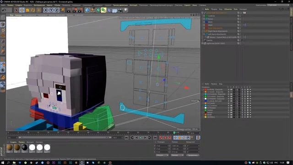Expand the Mesh object in the tree
Screen dimensions: 293x165
pos(204,22)
